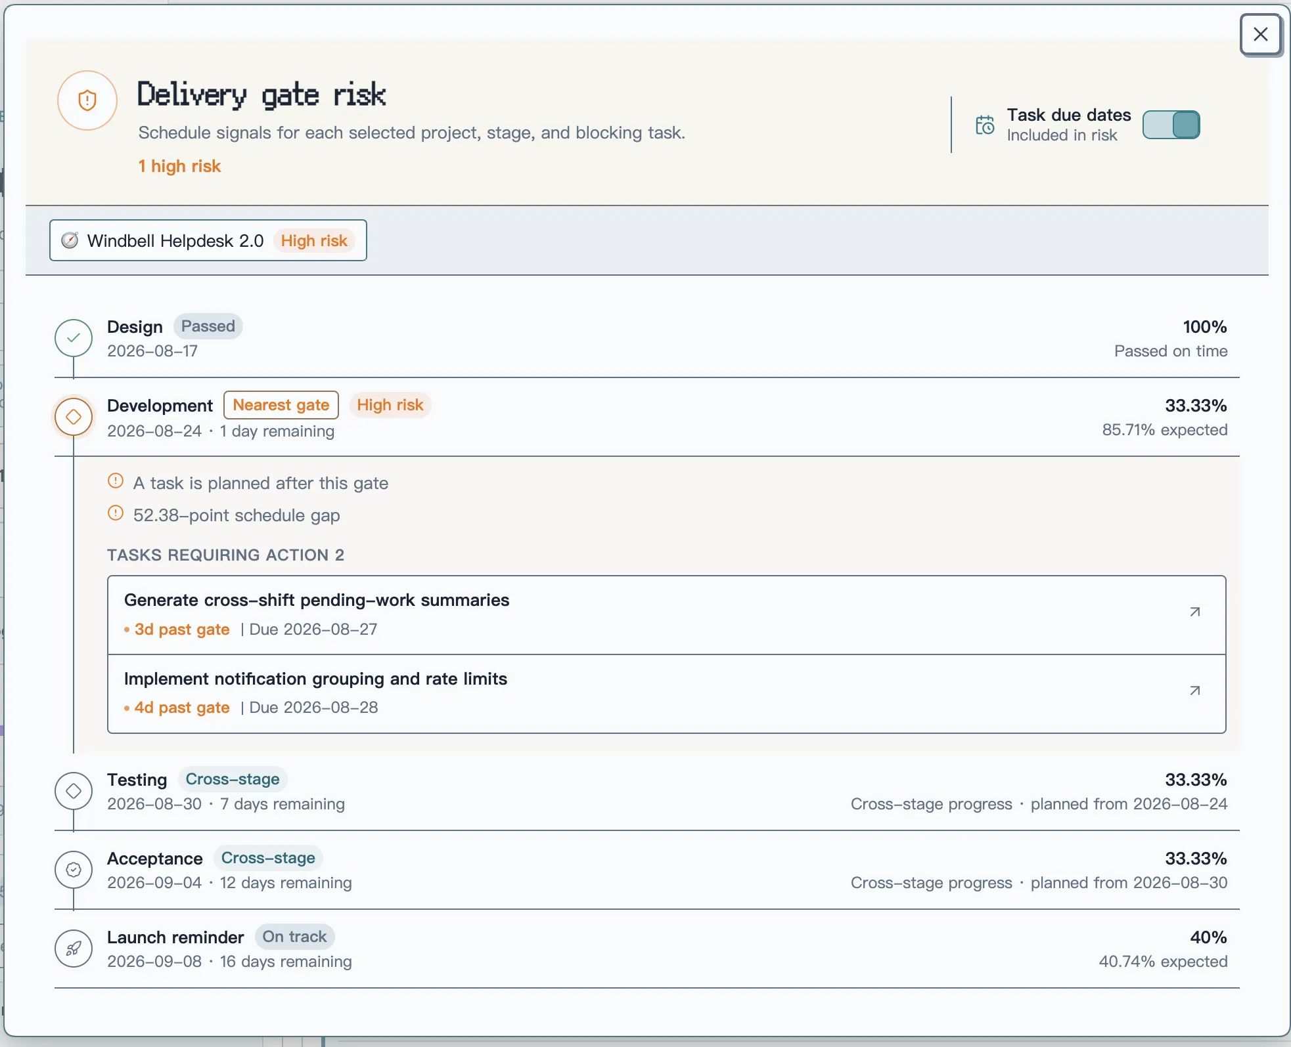Expand the Development stage row

(x=647, y=417)
